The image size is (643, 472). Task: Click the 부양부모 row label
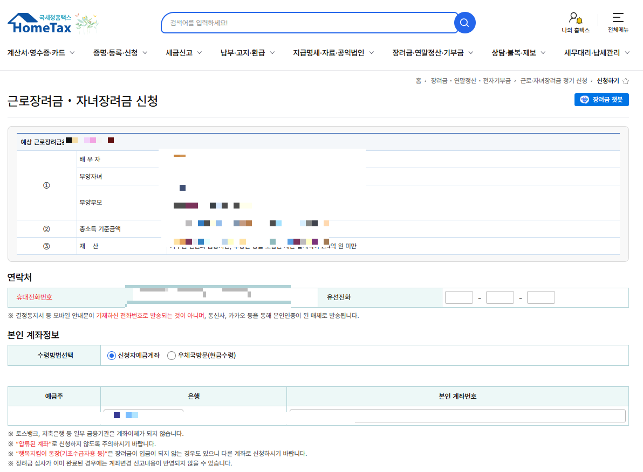(x=91, y=203)
